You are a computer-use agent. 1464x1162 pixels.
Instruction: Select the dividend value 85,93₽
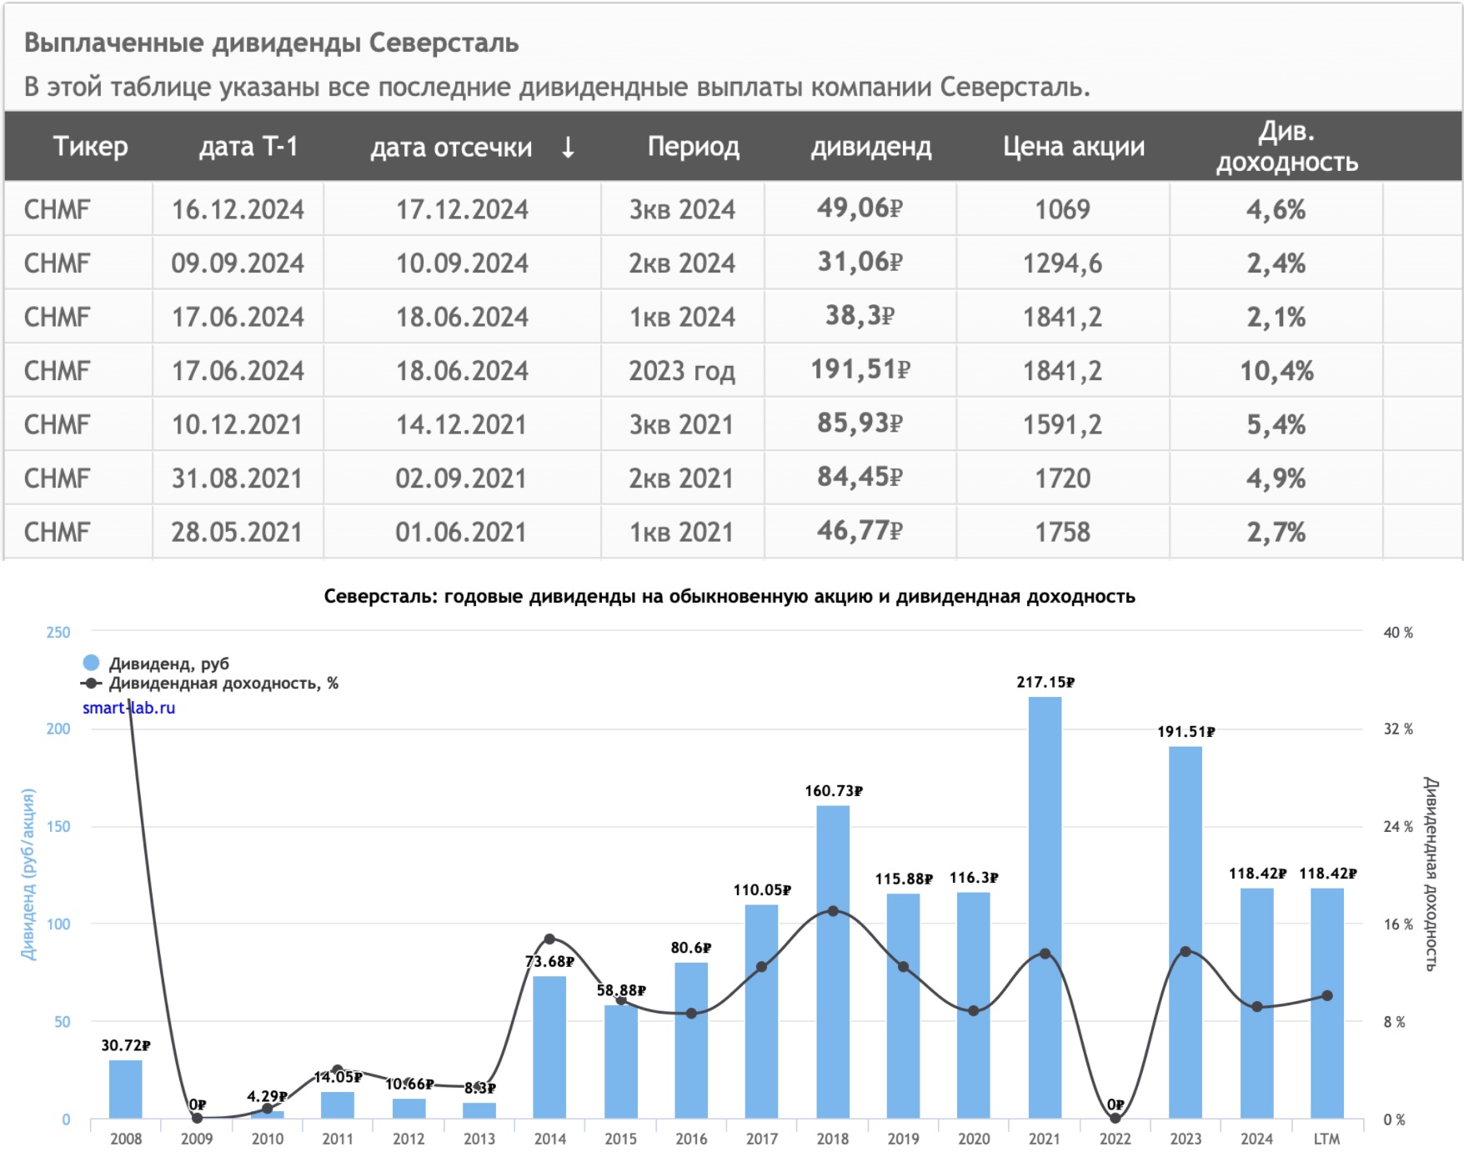(x=860, y=423)
